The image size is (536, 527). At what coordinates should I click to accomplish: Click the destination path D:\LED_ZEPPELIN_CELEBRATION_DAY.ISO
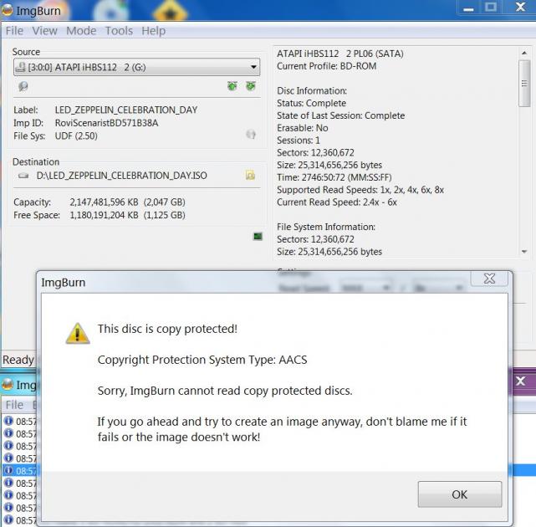point(122,176)
